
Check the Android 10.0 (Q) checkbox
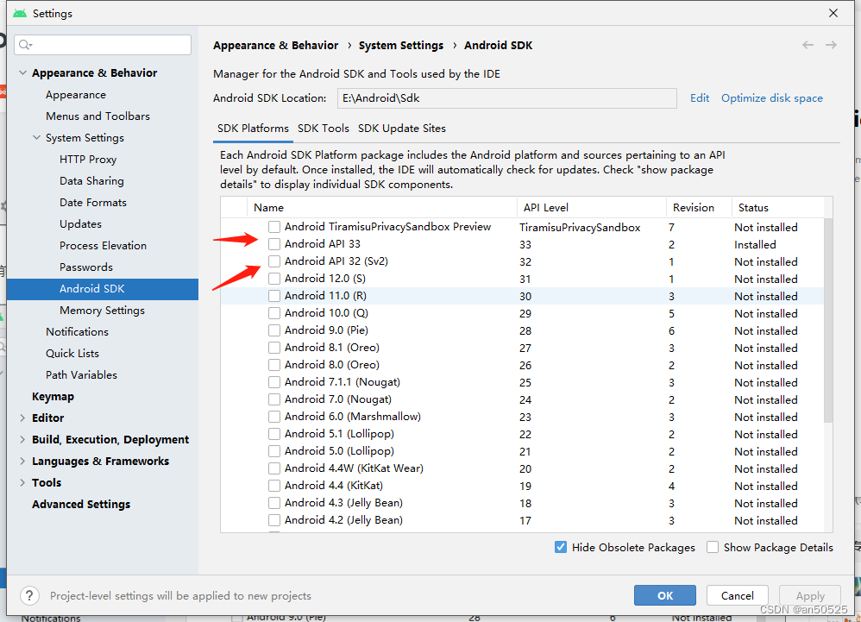[x=274, y=313]
